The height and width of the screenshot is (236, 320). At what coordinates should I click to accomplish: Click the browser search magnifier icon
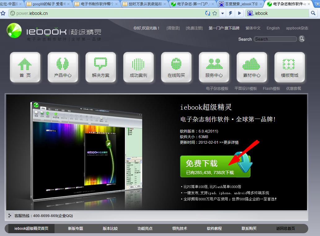313,13
